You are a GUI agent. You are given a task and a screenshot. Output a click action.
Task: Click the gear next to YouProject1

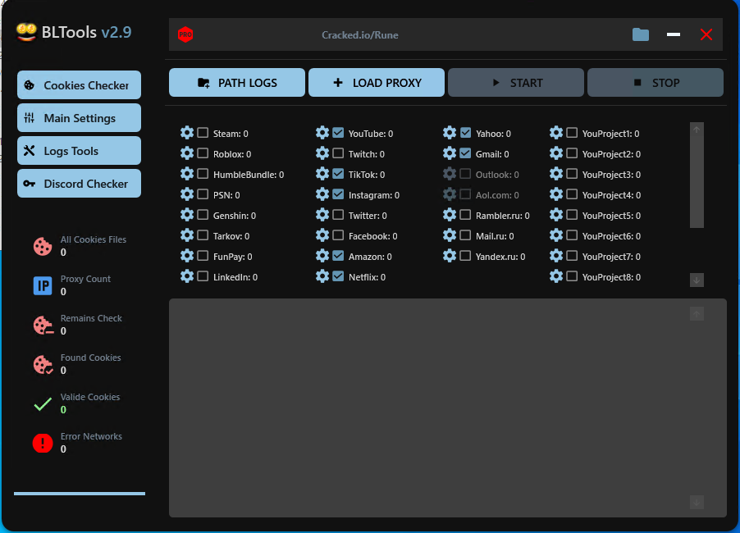(557, 133)
